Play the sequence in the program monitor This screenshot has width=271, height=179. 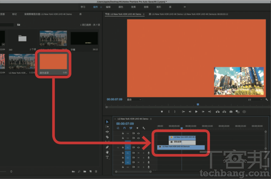[196, 112]
